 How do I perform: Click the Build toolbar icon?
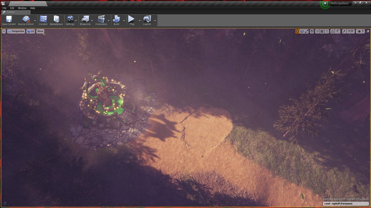[x=116, y=19]
